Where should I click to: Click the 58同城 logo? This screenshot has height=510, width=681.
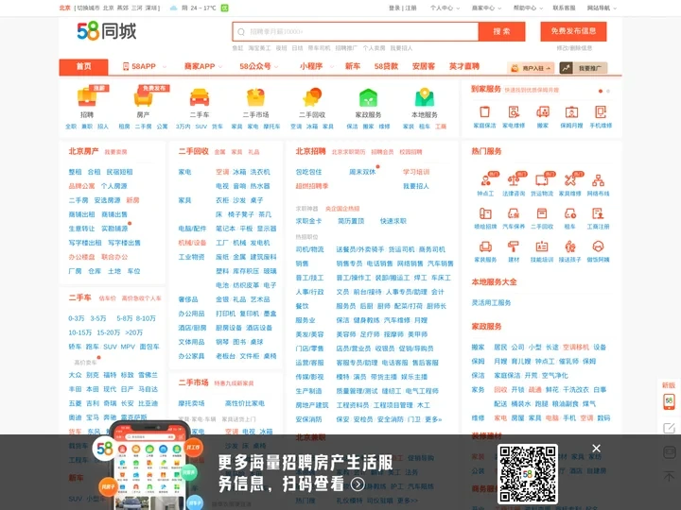tap(106, 31)
